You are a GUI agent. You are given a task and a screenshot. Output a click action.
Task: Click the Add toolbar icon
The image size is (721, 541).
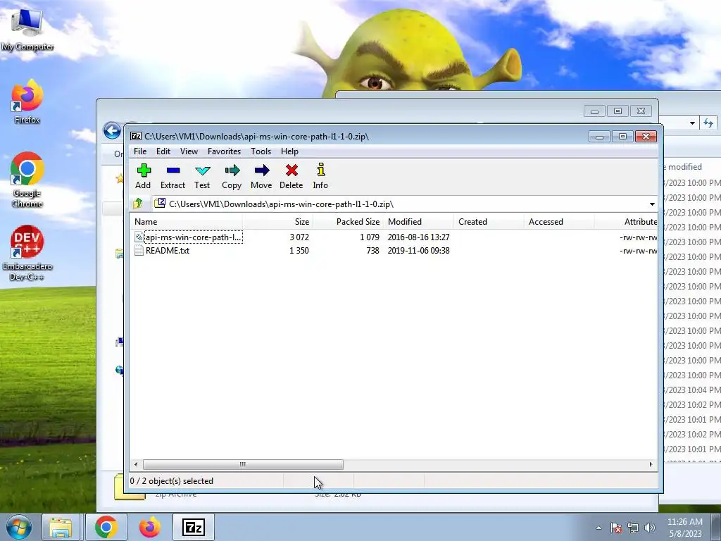(144, 176)
